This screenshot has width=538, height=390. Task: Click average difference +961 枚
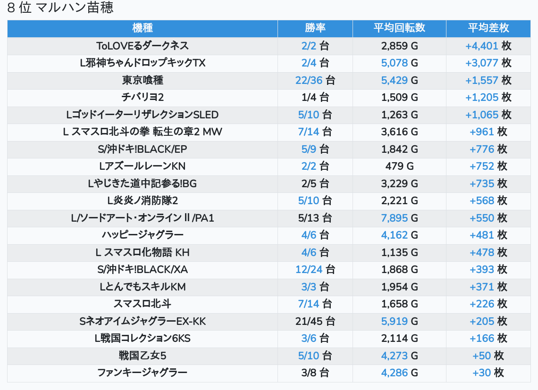(488, 132)
